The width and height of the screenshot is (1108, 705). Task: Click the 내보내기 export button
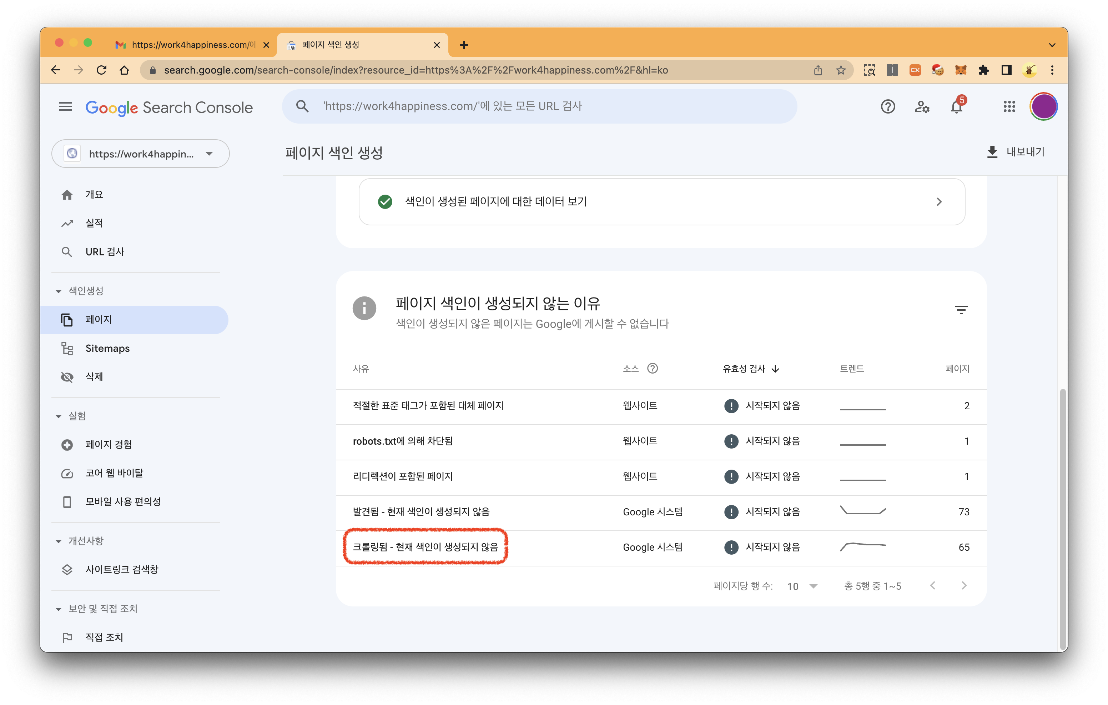1016,151
